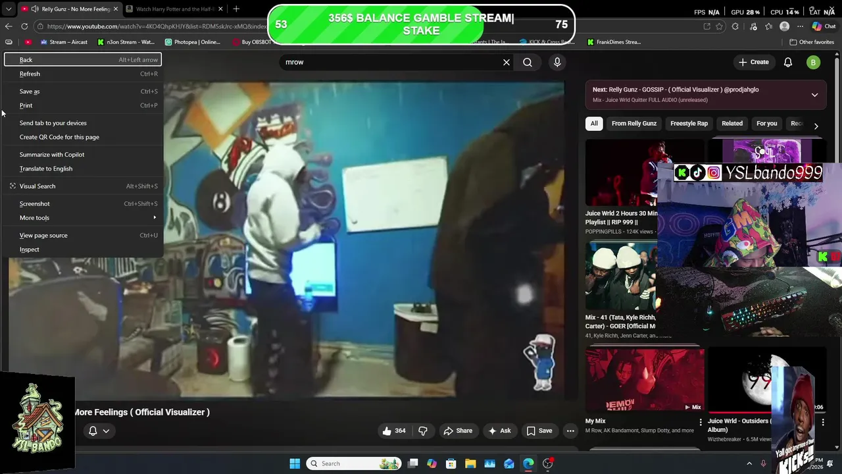Screen dimensions: 842x474
Task: Select Summarize with Copilot
Action: point(82,155)
